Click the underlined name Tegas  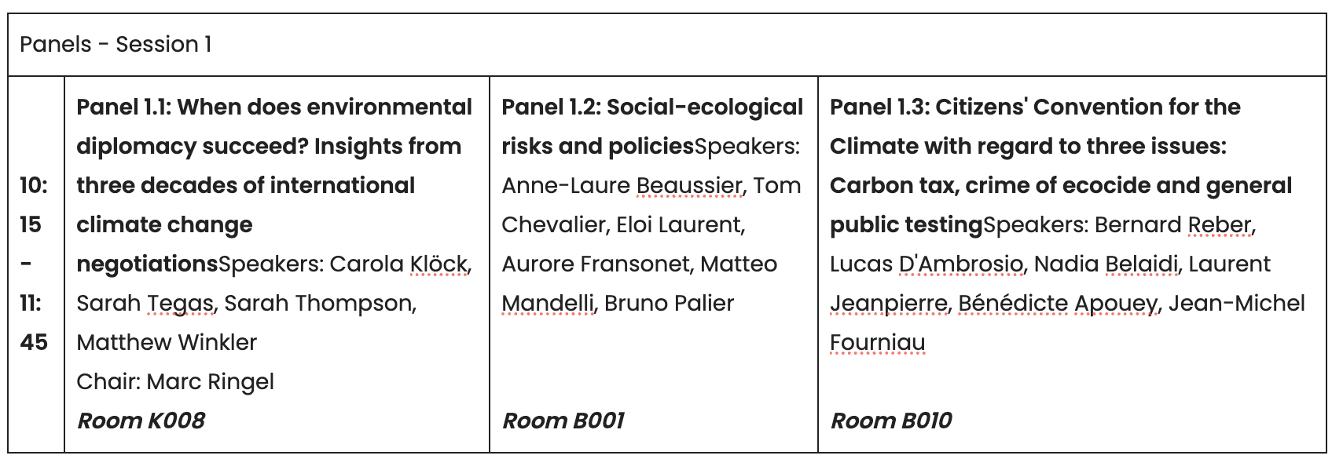point(180,304)
